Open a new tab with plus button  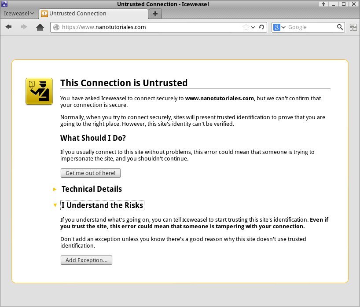point(155,14)
